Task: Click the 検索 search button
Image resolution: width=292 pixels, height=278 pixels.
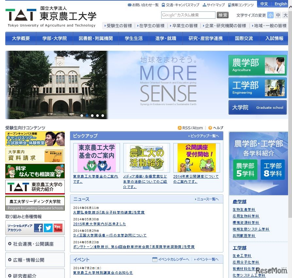Action: click(x=223, y=15)
